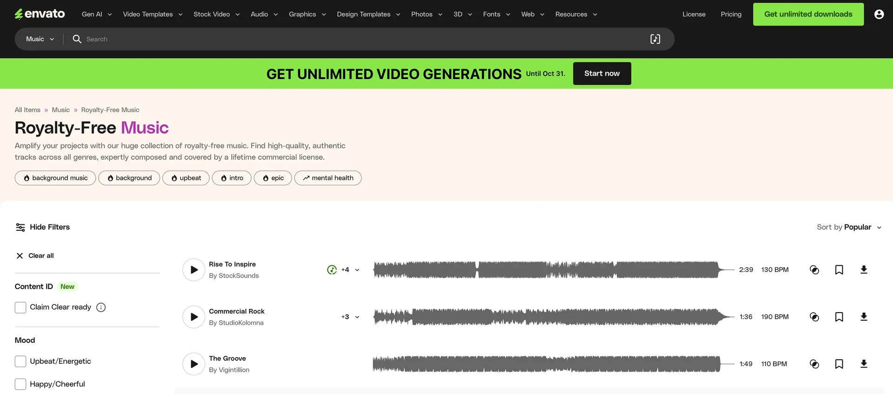Open the Video Templates menu

152,14
